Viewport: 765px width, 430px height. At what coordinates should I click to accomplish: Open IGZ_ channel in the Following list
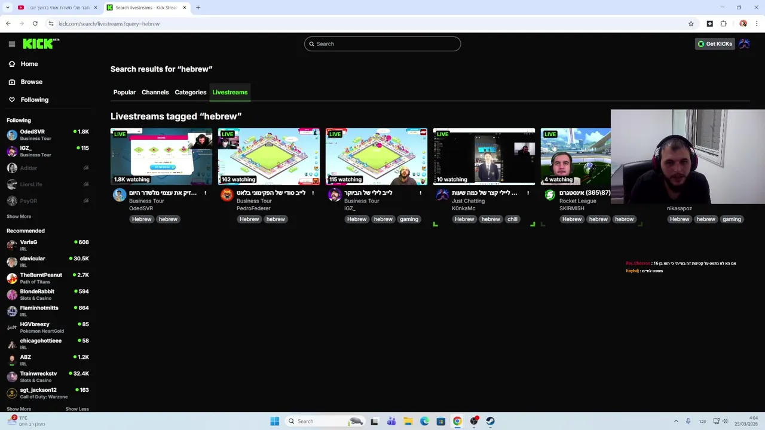[x=48, y=151]
